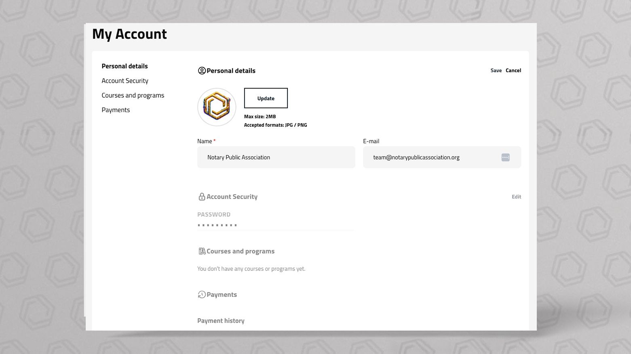Go to Account Security in the sidebar

click(x=125, y=81)
